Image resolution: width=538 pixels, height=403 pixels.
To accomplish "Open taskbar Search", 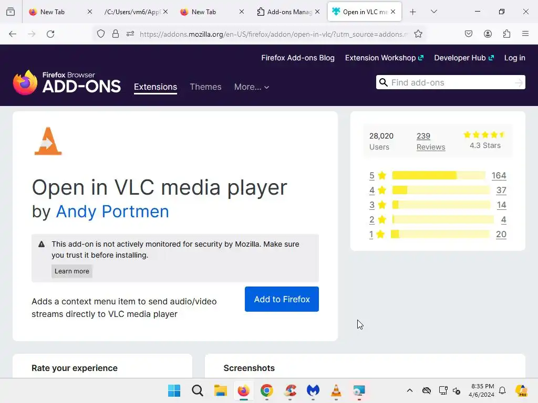I will click(198, 390).
